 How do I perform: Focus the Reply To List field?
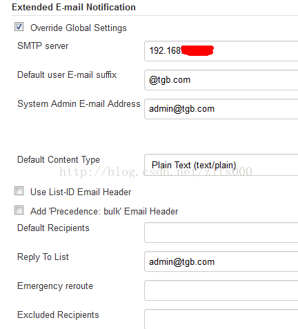pos(221,261)
